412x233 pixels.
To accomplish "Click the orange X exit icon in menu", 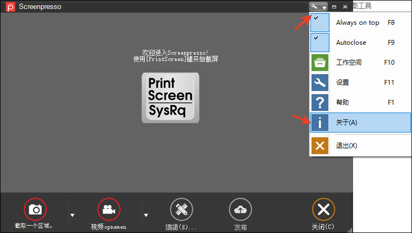I will click(320, 146).
